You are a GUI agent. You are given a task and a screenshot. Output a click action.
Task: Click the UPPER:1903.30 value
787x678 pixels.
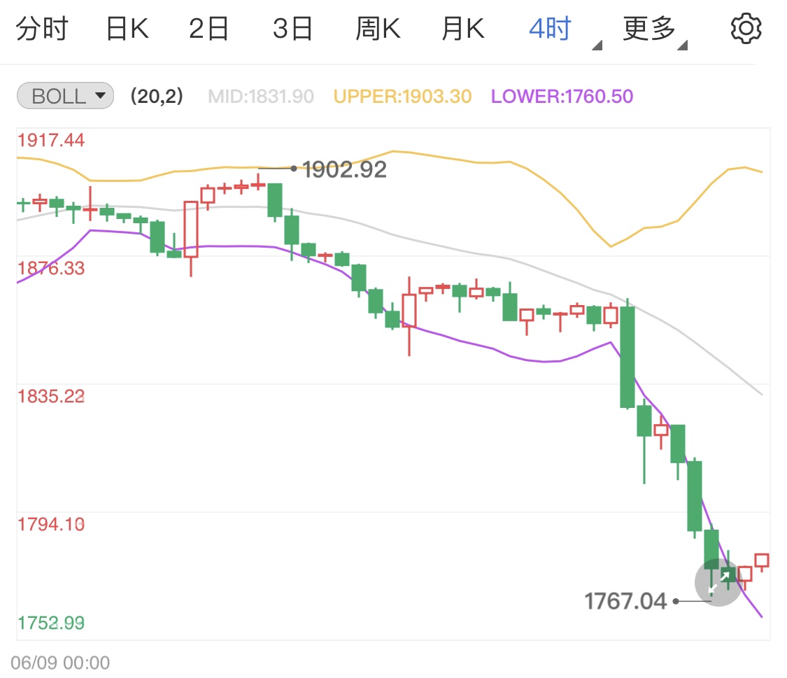(x=402, y=97)
